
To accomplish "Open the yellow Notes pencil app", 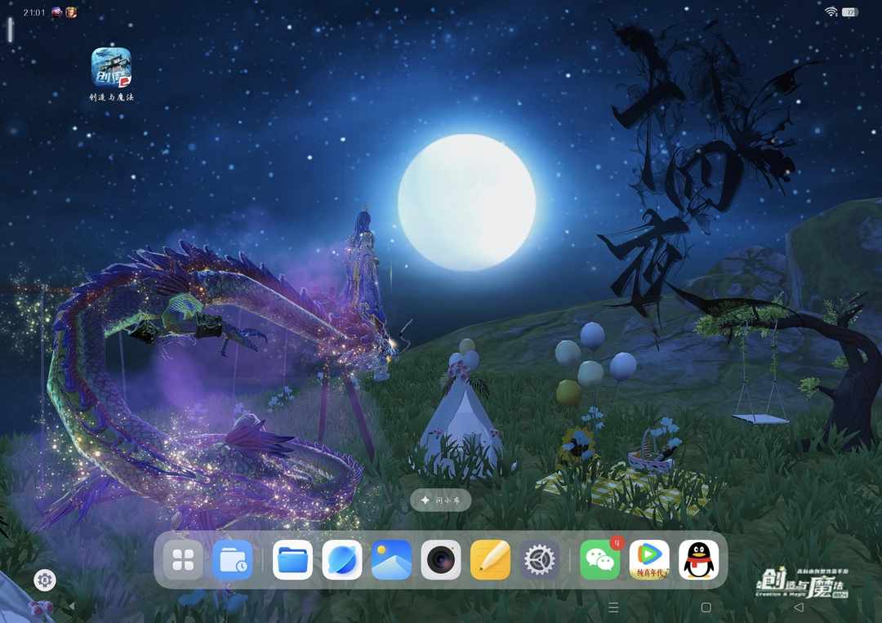I will click(490, 560).
